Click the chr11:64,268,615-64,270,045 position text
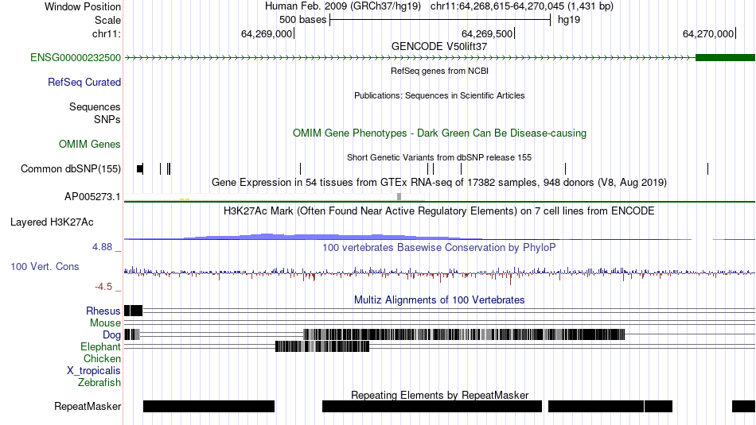 click(x=522, y=6)
